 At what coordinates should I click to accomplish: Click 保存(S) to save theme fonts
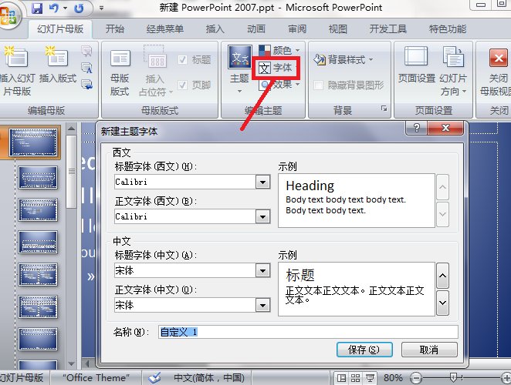click(364, 350)
